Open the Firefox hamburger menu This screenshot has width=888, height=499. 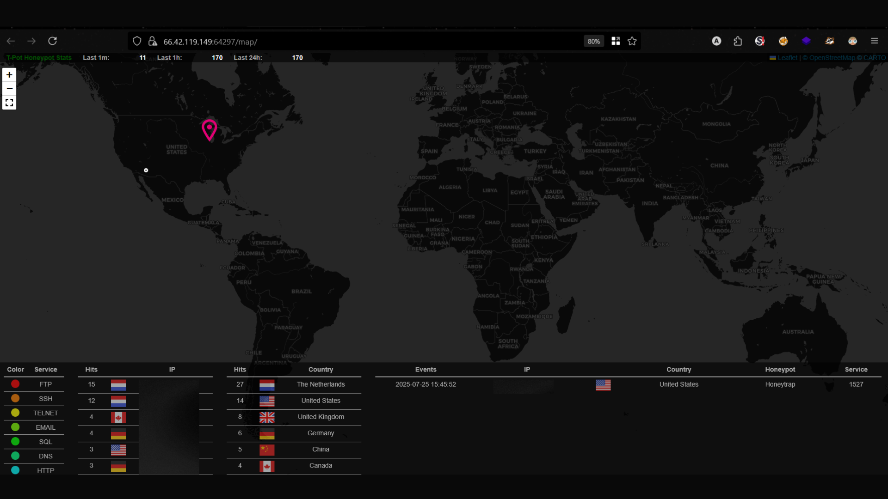click(874, 41)
